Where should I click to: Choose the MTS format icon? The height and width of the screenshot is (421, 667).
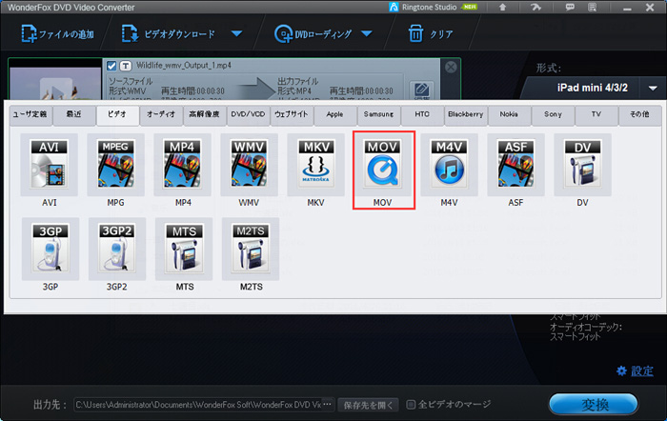pyautogui.click(x=184, y=250)
